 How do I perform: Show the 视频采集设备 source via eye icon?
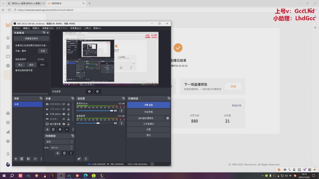tap(64, 104)
